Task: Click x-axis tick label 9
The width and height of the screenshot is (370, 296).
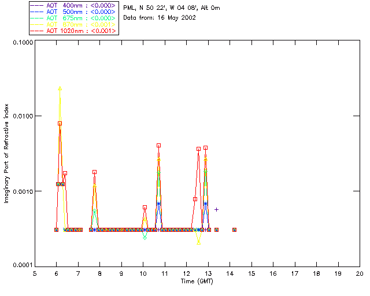Action: coord(121,274)
